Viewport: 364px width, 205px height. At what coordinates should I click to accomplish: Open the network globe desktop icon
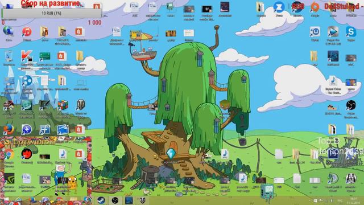click(x=9, y=31)
